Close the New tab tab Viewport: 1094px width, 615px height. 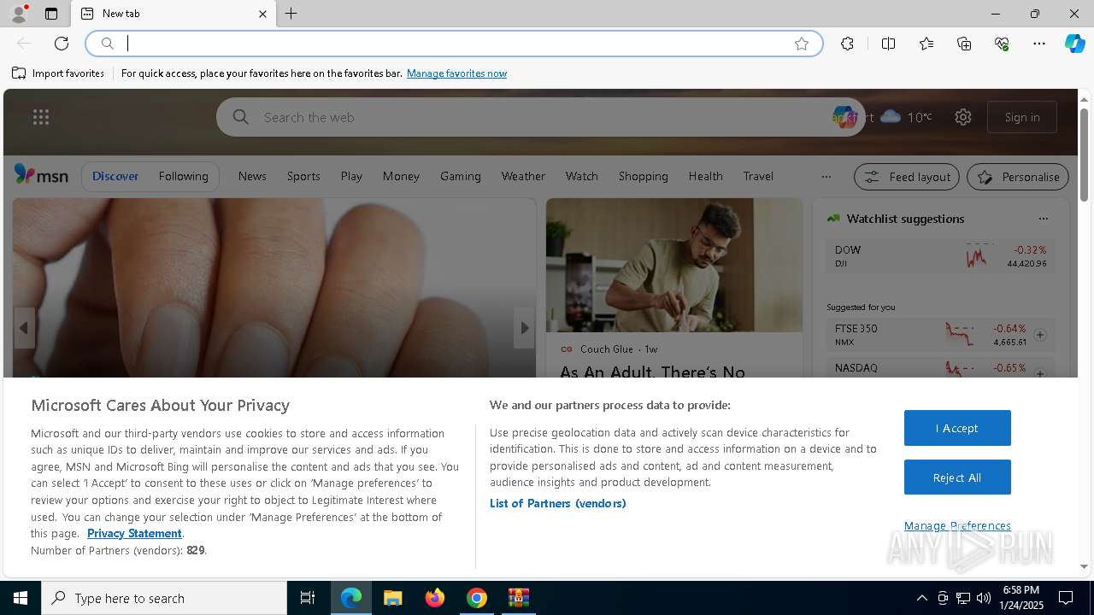click(x=262, y=14)
